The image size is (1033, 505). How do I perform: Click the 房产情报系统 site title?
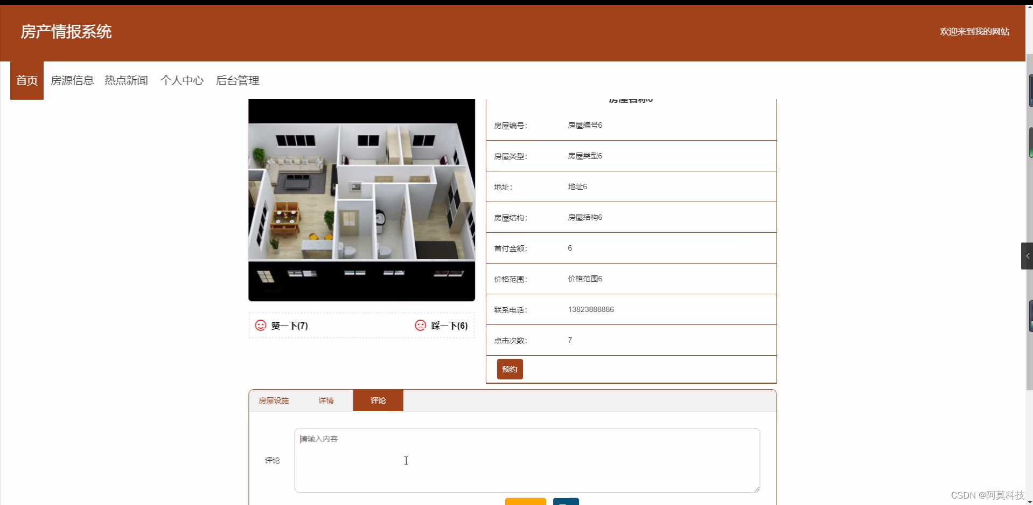pos(66,32)
